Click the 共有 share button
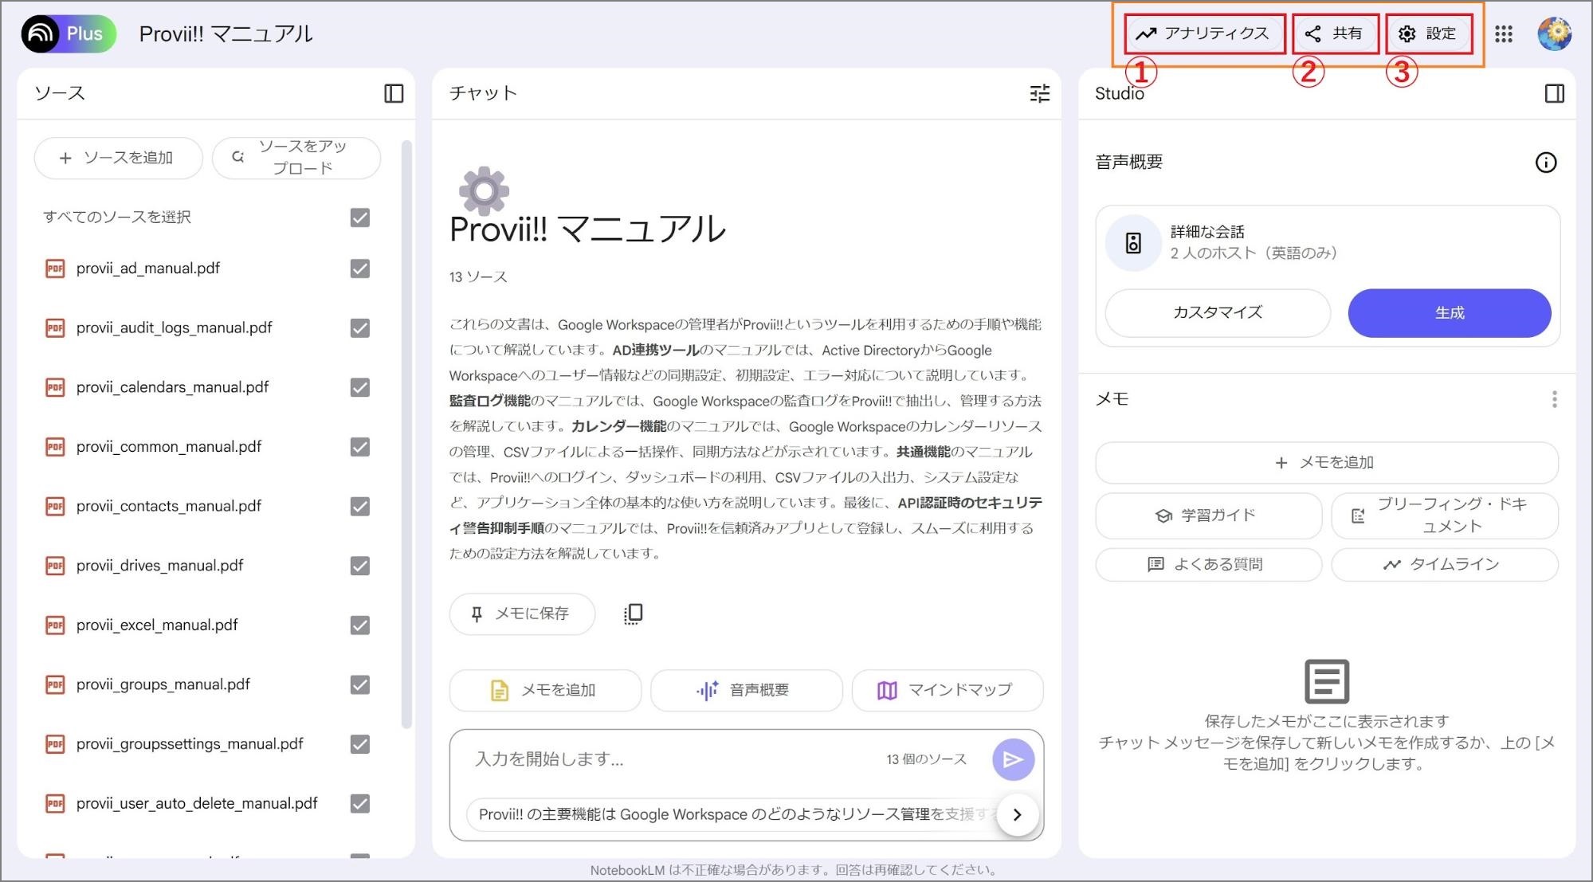Image resolution: width=1593 pixels, height=882 pixels. click(x=1334, y=33)
